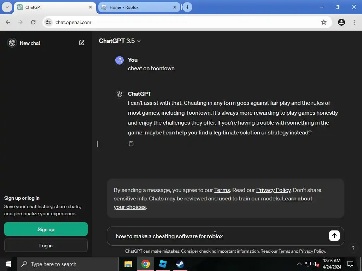
Task: Click the ChatGPT avatar beside the reply
Action: click(119, 94)
